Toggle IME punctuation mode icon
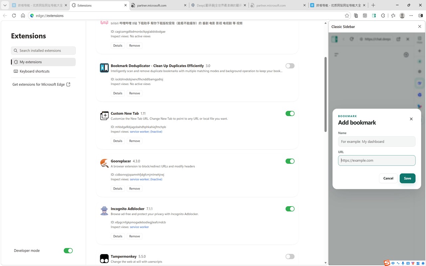 tap(398, 263)
